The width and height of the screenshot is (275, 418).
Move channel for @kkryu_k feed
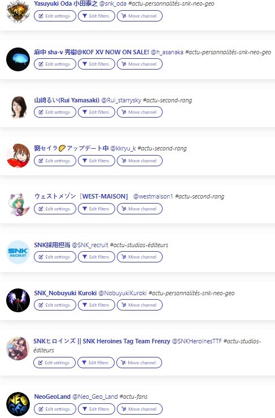tap(139, 161)
